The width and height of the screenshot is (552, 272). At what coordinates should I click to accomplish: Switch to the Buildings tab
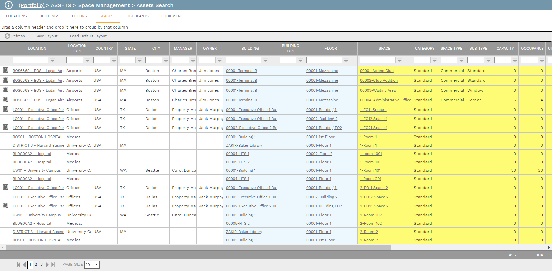point(49,16)
